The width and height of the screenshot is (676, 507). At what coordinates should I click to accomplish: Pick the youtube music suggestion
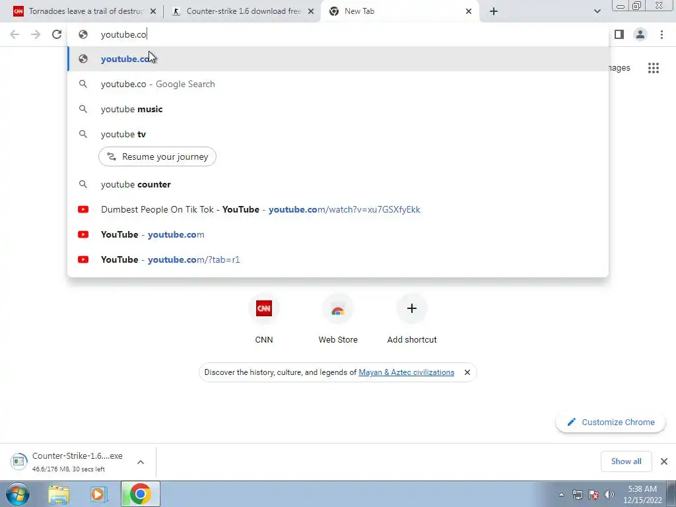coord(338,109)
